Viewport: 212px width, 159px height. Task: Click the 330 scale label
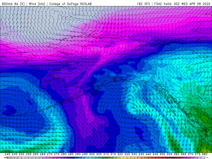(134, 154)
